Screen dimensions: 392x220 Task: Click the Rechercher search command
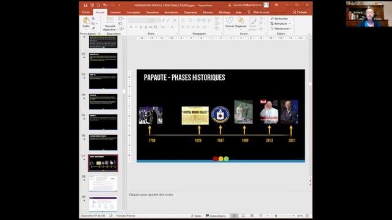279,19
